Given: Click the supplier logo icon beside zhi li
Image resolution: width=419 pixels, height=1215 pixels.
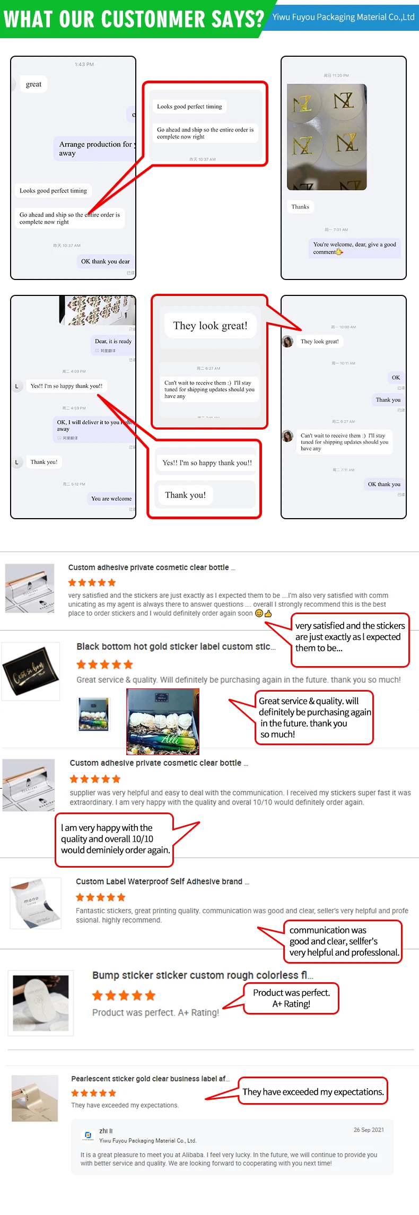Looking at the screenshot, I should point(88,1135).
